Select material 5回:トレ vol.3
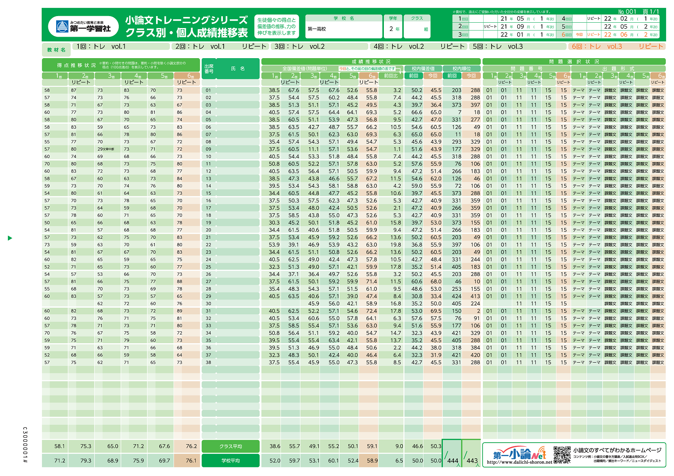 [x=518, y=46]
